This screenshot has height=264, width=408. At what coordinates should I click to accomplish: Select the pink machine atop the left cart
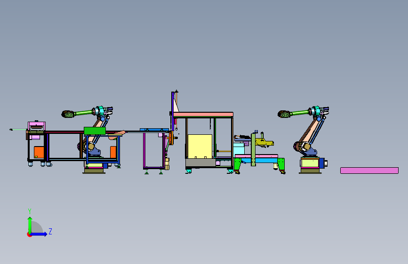[x=37, y=126]
